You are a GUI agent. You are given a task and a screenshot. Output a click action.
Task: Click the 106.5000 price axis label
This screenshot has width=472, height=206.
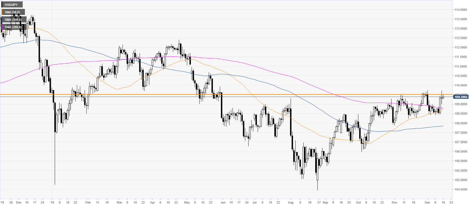point(461,151)
